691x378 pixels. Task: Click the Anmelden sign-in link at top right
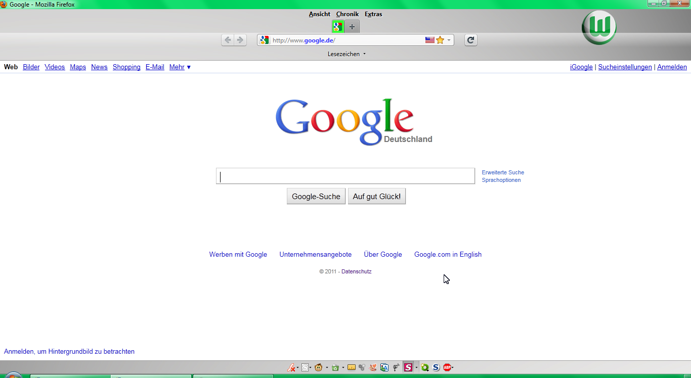point(672,67)
